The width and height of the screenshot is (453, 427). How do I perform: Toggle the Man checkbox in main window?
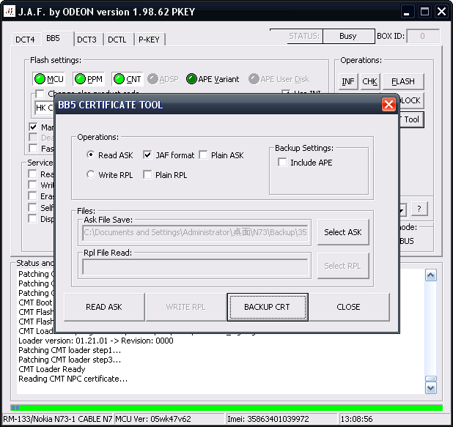[33, 127]
